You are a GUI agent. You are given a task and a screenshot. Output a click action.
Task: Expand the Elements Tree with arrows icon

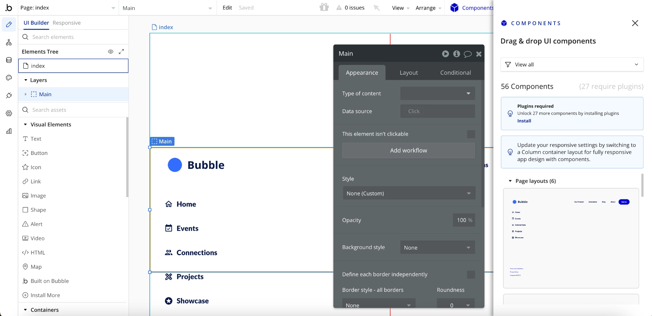[121, 52]
